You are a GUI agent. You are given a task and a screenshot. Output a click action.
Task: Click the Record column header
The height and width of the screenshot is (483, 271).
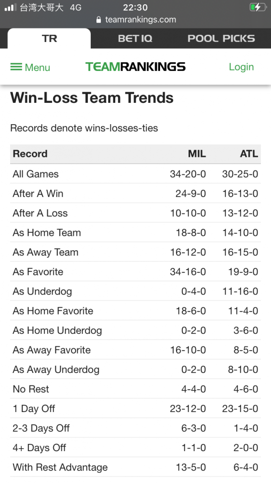tap(30, 154)
